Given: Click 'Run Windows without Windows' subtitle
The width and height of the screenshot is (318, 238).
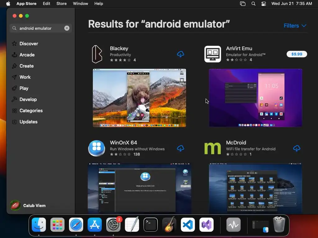Looking at the screenshot, I should 137,149.
